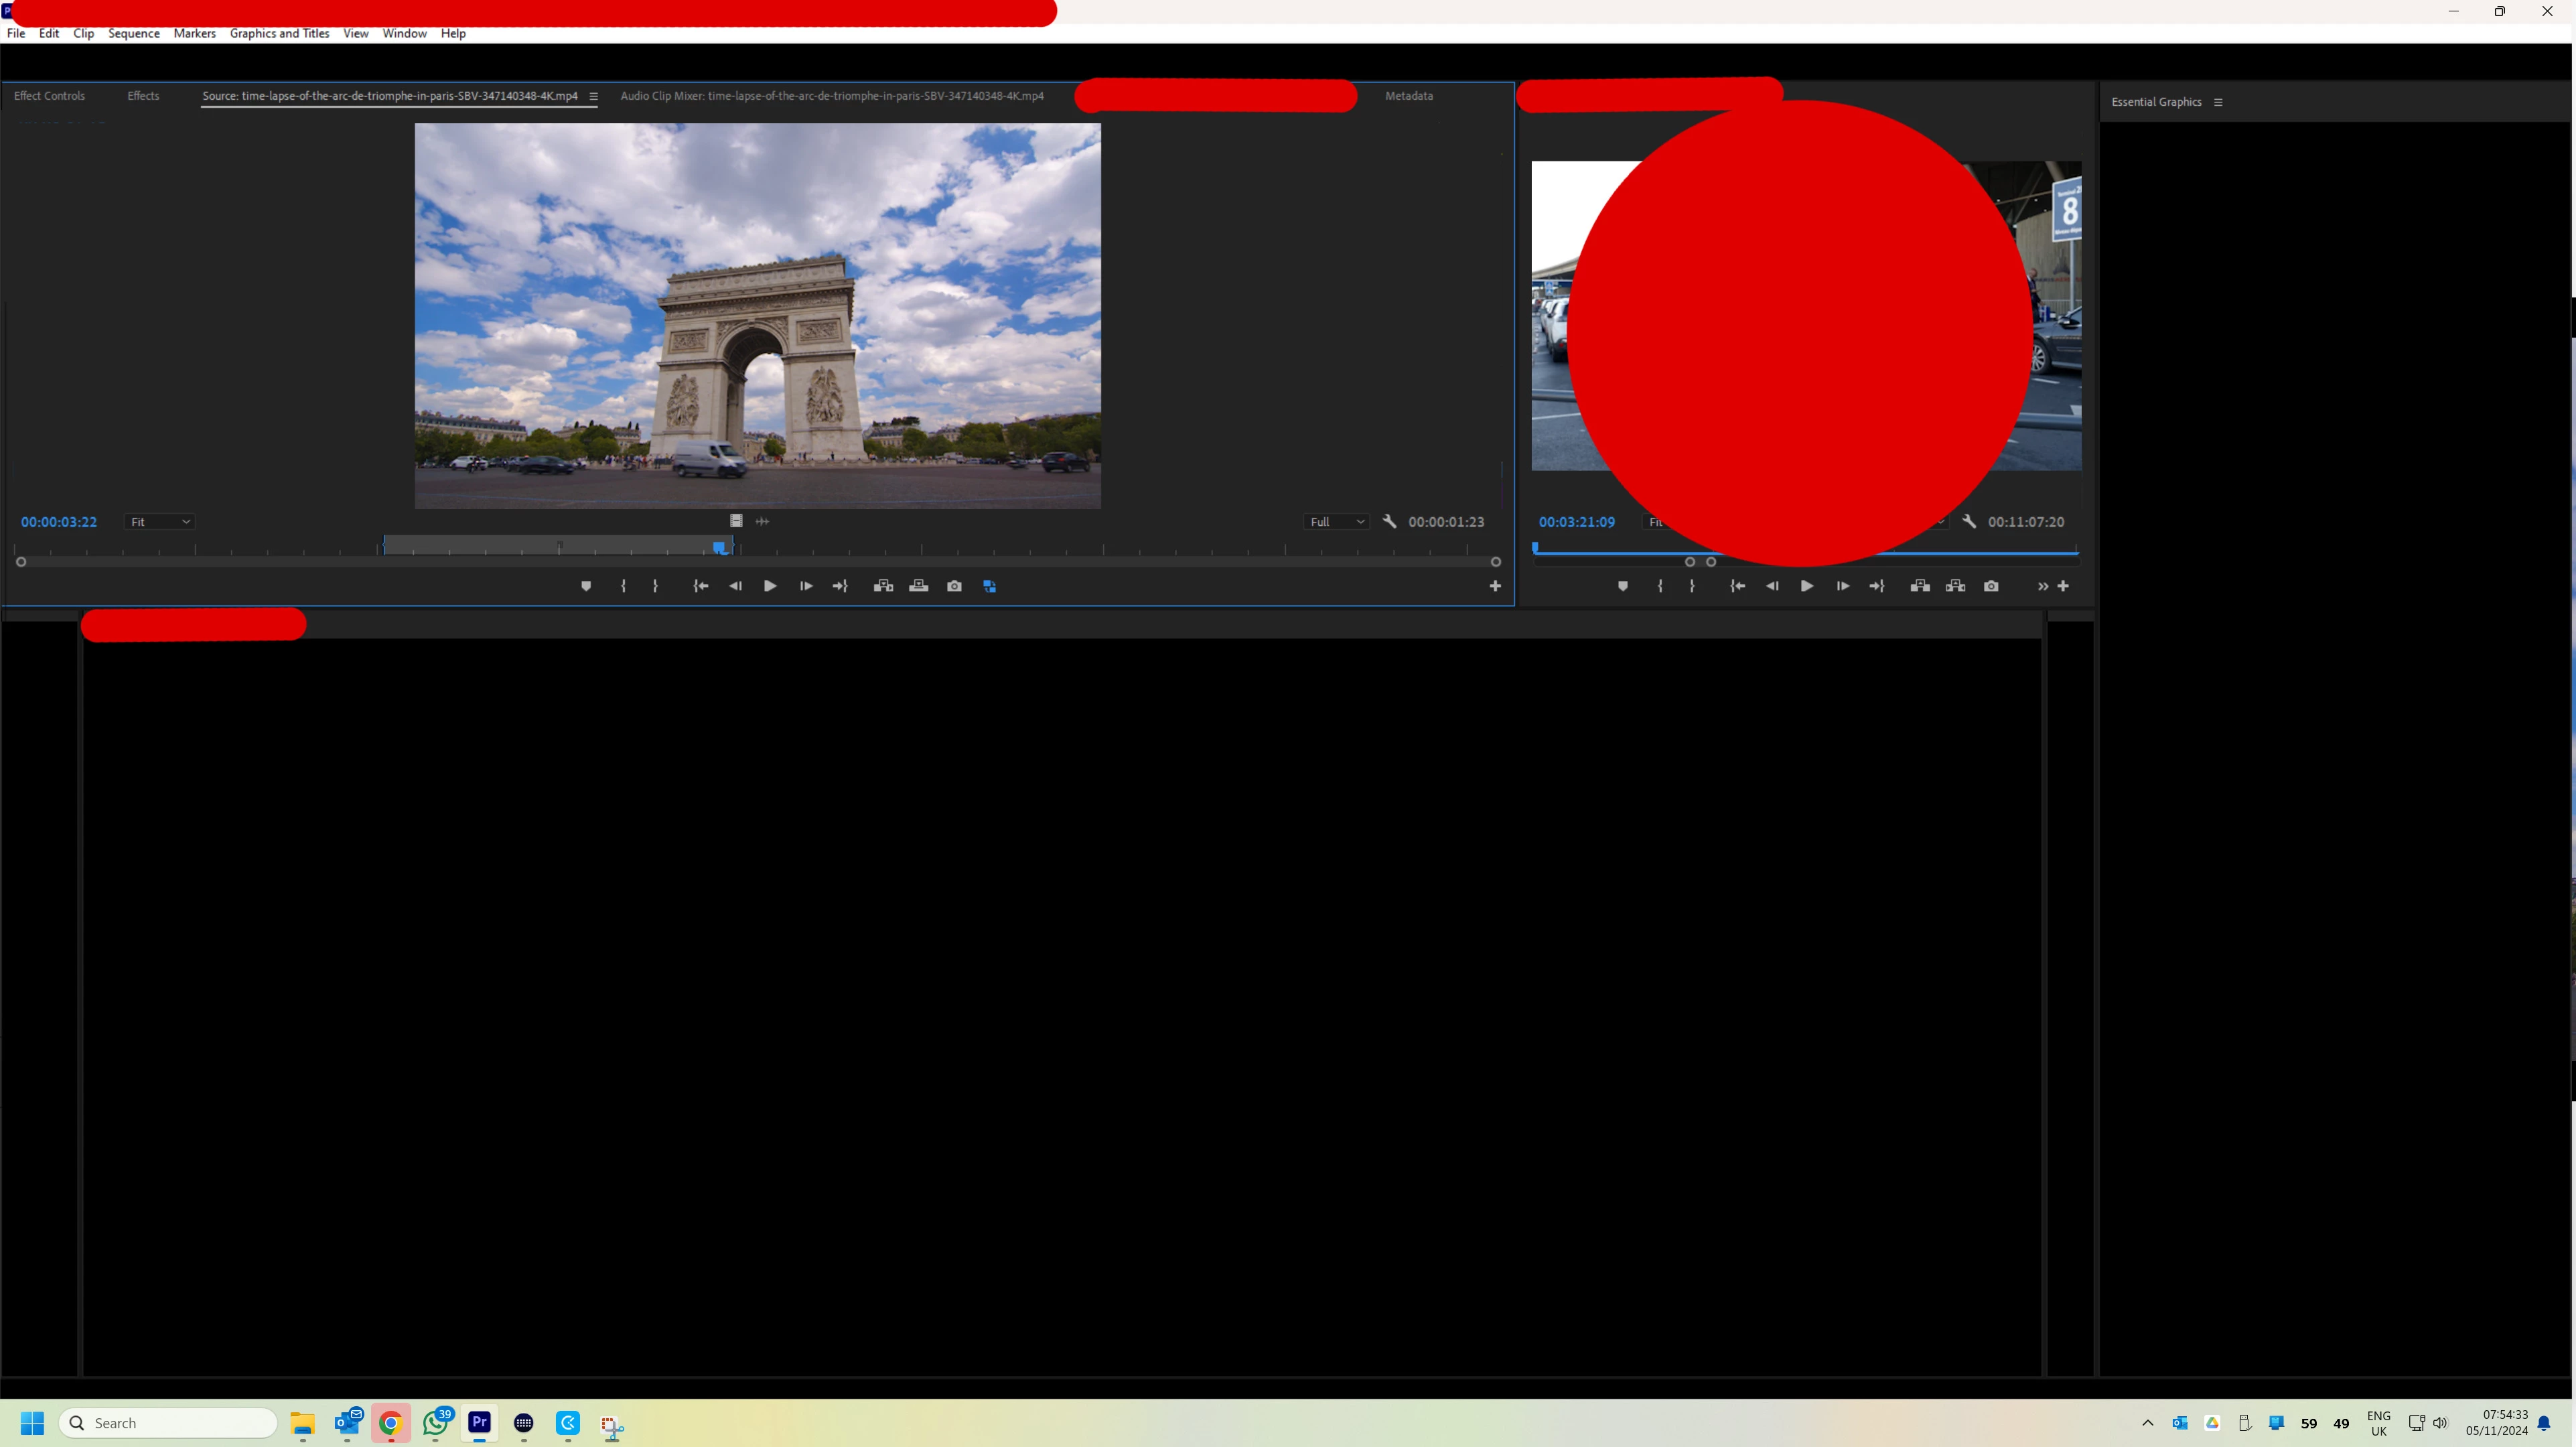
Task: Go to In point in Program monitor
Action: [x=1737, y=586]
